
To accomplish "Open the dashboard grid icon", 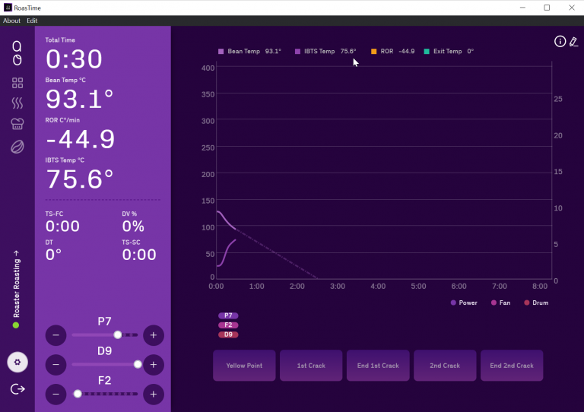I will [x=17, y=83].
